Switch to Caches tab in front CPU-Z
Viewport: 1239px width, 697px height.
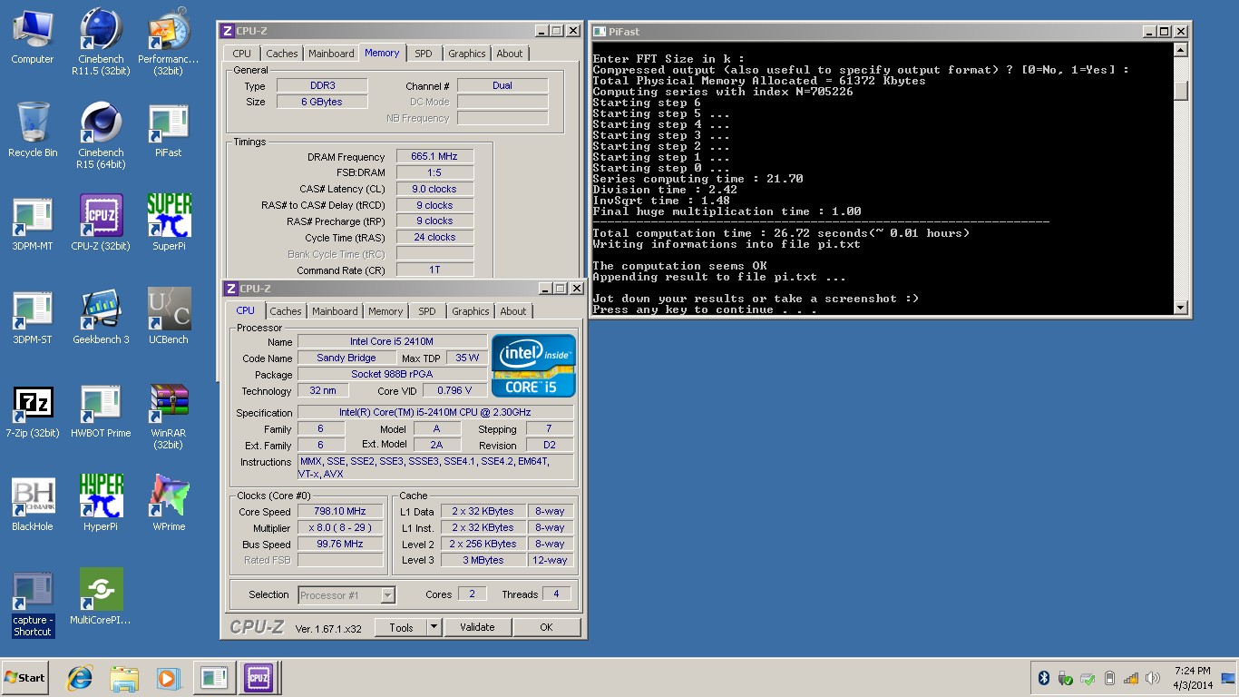click(286, 311)
